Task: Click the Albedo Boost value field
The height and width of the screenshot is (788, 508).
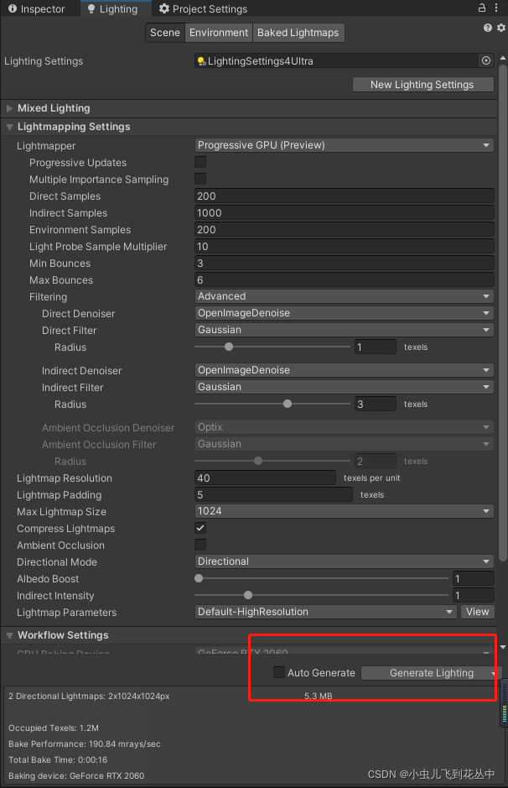Action: point(474,578)
